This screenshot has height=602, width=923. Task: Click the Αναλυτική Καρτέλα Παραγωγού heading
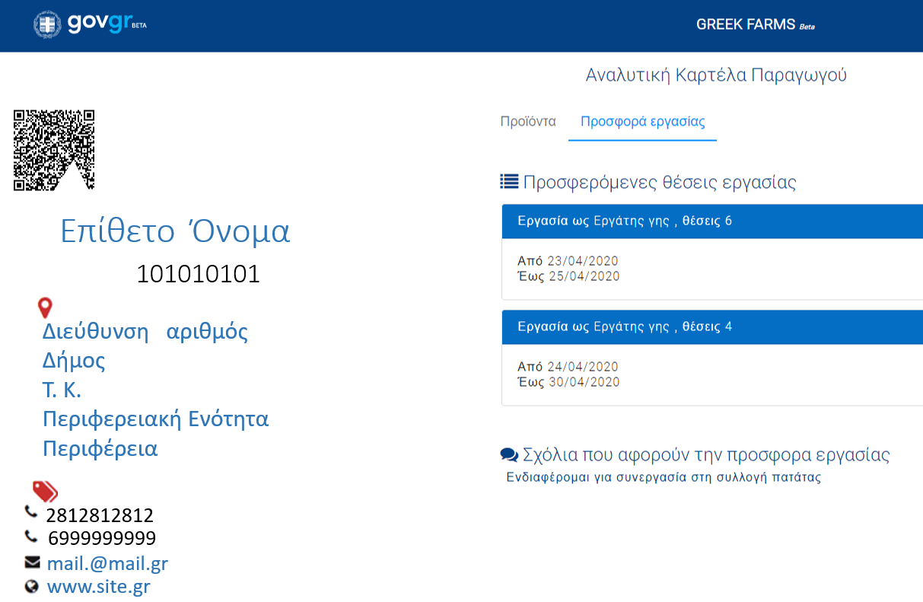[715, 75]
